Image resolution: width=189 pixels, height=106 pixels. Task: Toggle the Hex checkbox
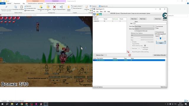pos(133,24)
